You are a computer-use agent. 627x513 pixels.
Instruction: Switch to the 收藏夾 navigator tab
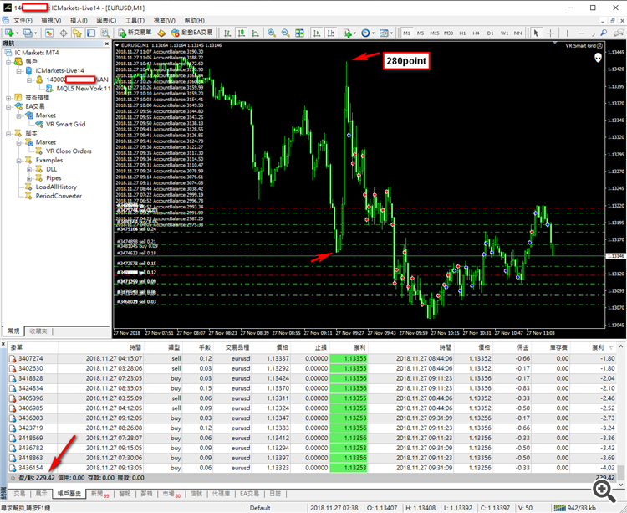(38, 331)
